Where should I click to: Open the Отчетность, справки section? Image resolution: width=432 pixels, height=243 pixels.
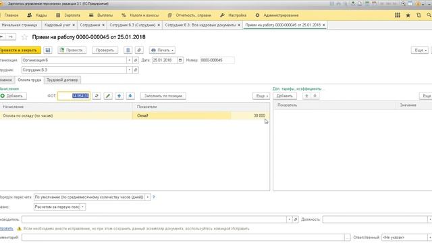click(x=189, y=16)
